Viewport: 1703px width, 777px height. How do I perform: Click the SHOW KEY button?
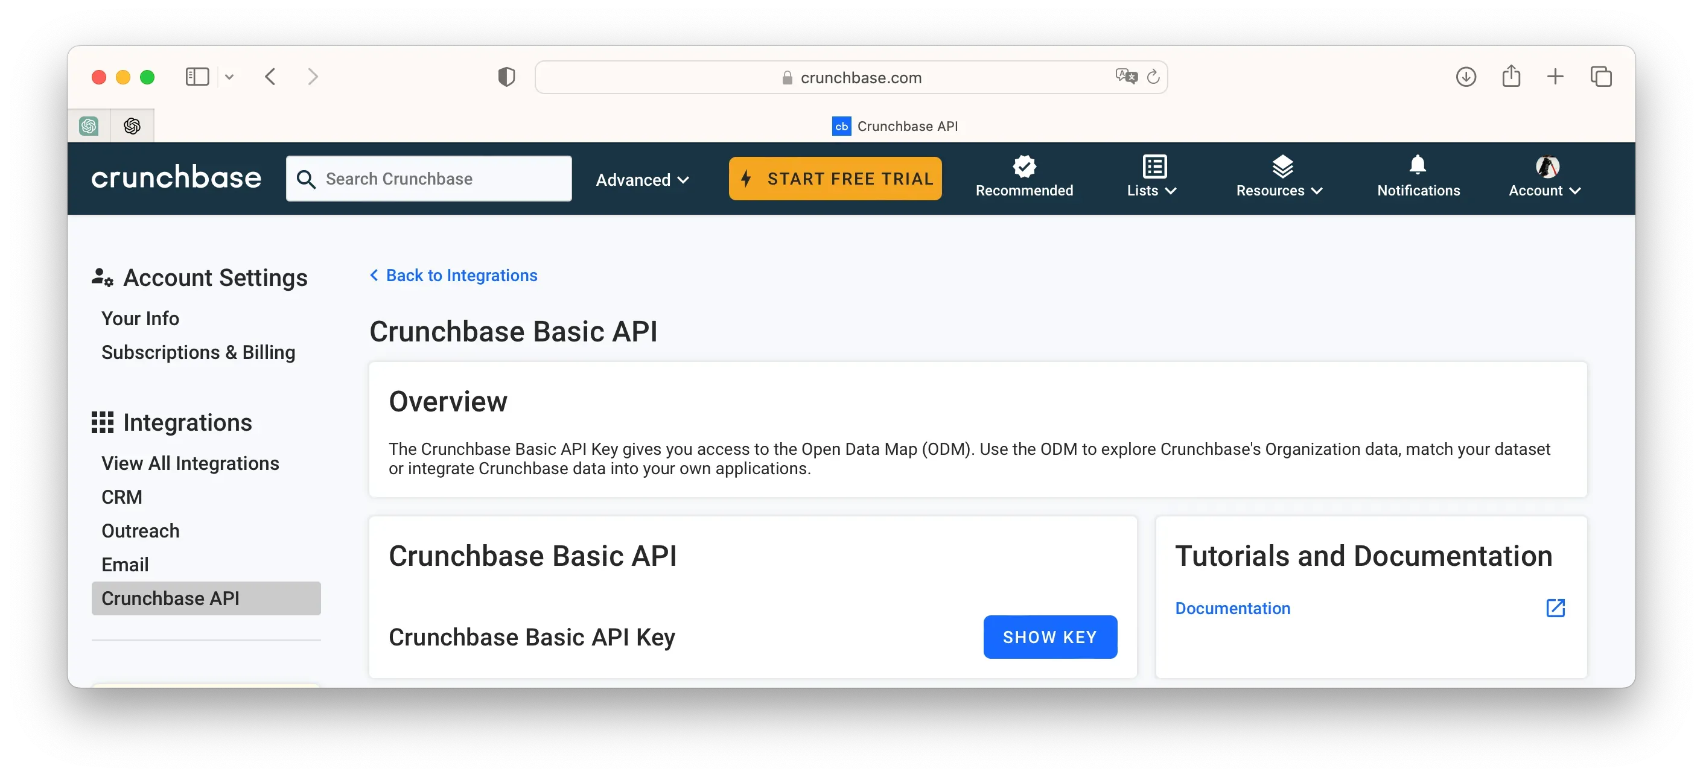[1050, 637]
